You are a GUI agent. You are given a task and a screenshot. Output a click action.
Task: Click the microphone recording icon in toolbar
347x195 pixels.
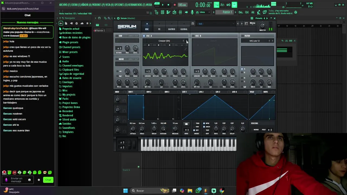point(192,12)
